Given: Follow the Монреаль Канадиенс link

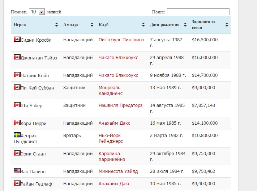Looking at the screenshot, I should click(111, 90).
